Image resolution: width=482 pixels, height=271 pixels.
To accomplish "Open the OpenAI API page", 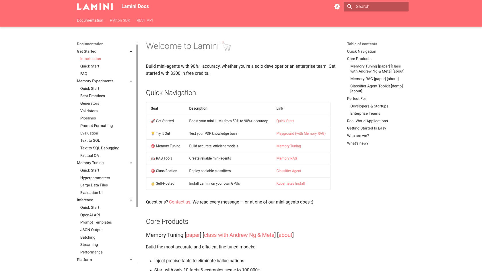I will pos(90,215).
